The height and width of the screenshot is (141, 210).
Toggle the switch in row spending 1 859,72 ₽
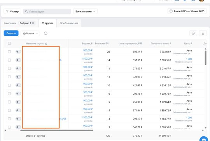click(x=18, y=110)
